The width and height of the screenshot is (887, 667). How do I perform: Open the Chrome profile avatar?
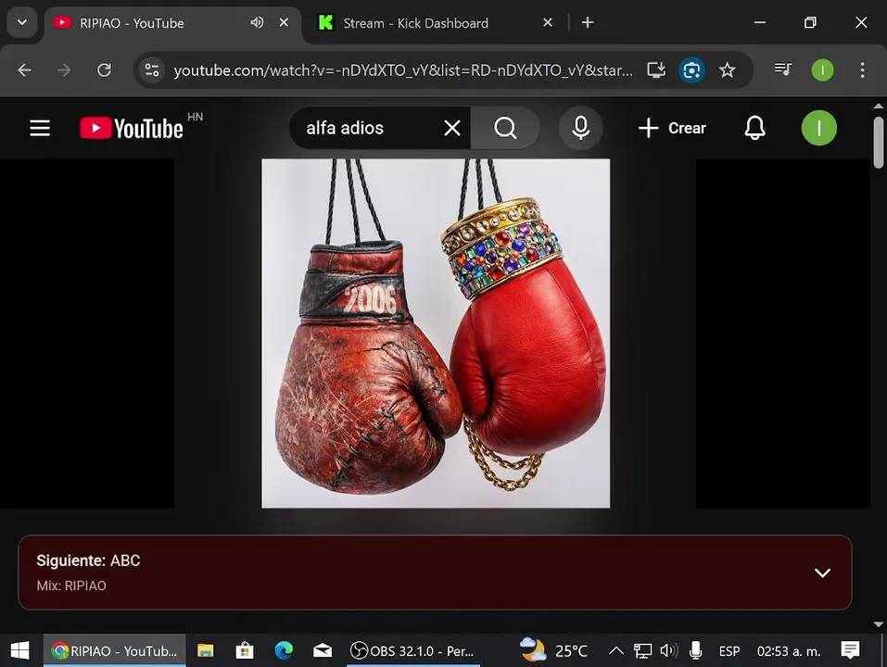pyautogui.click(x=822, y=70)
